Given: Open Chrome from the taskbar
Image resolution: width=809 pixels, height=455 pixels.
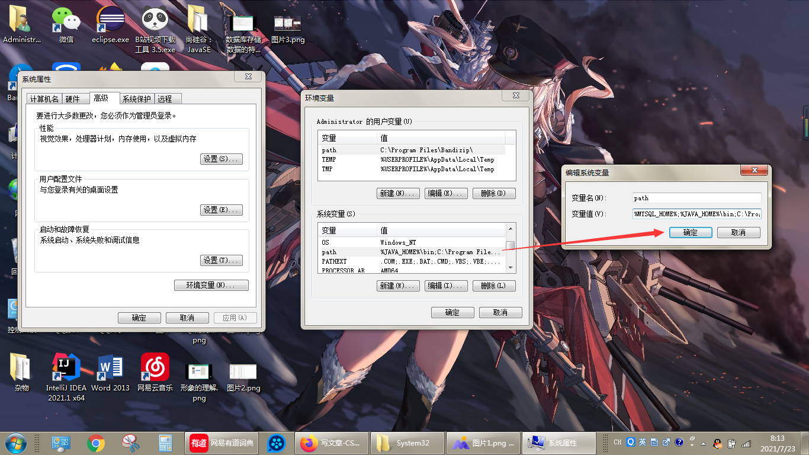Looking at the screenshot, I should tap(96, 443).
